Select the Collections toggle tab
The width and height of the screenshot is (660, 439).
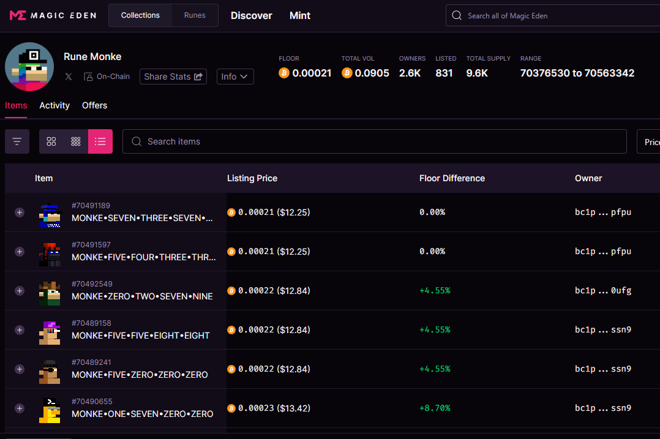(140, 15)
